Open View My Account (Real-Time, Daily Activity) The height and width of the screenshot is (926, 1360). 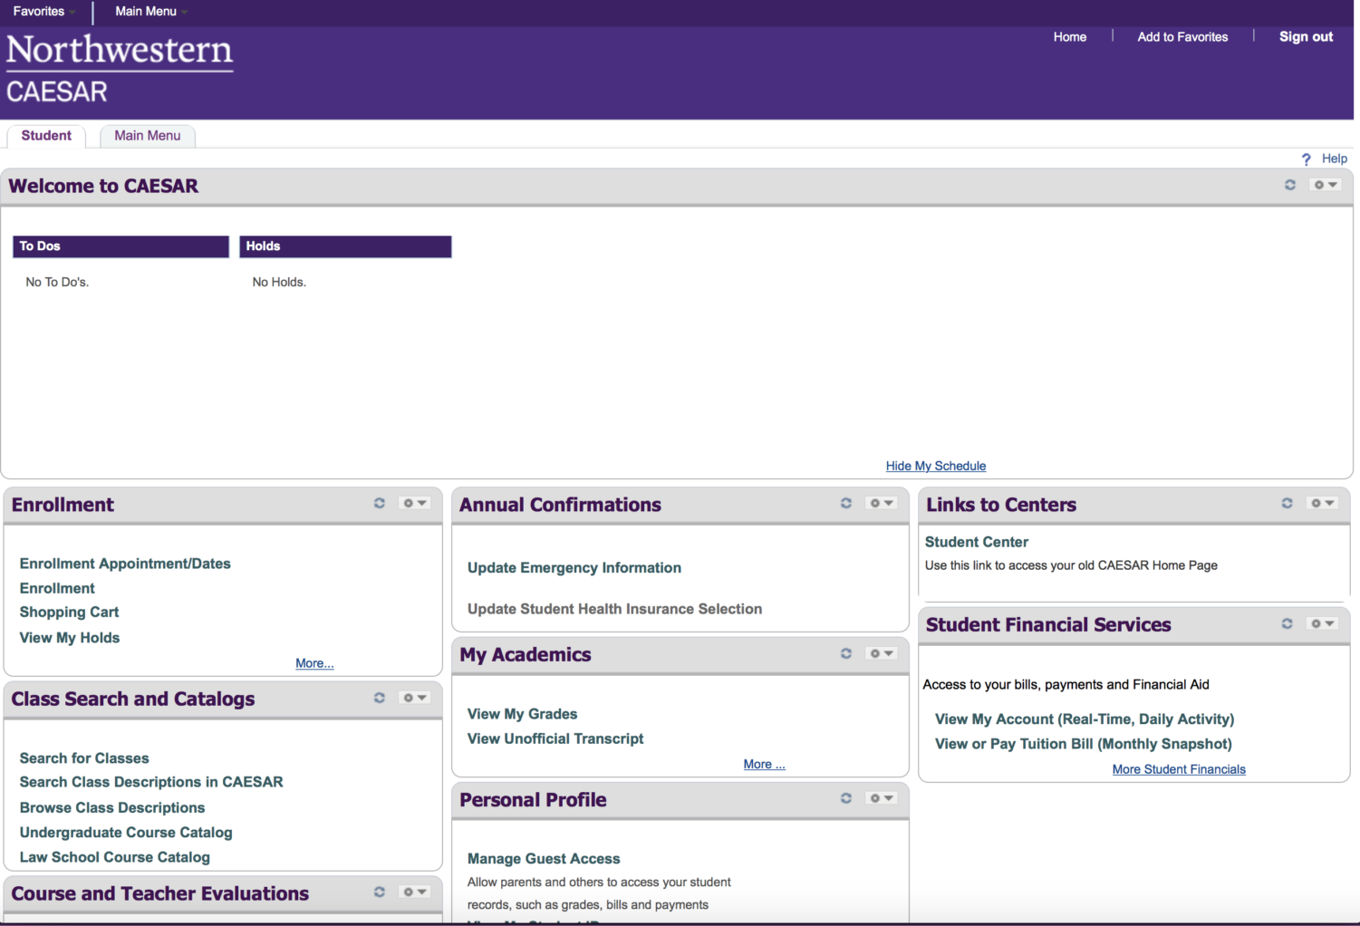1085,719
